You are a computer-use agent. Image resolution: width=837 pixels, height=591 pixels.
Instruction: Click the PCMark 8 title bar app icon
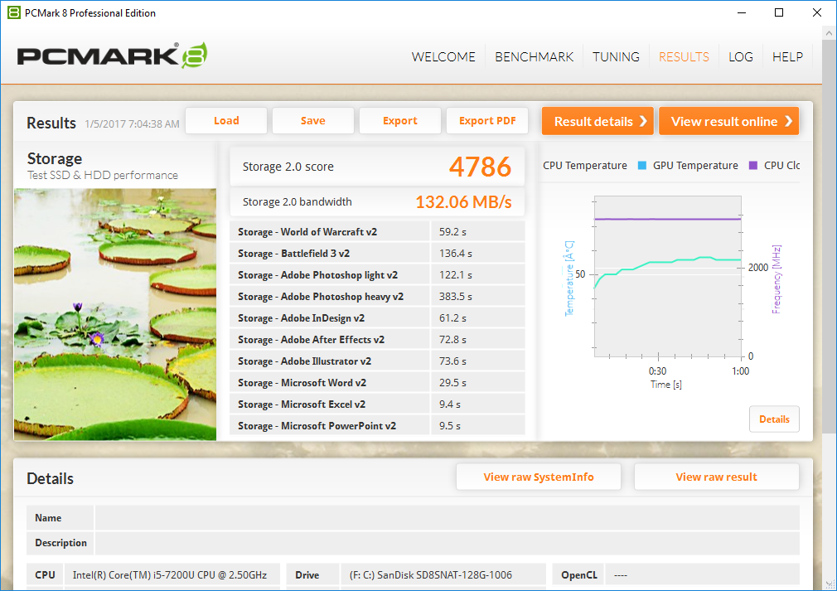point(12,12)
